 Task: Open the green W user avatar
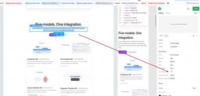click(159, 9)
